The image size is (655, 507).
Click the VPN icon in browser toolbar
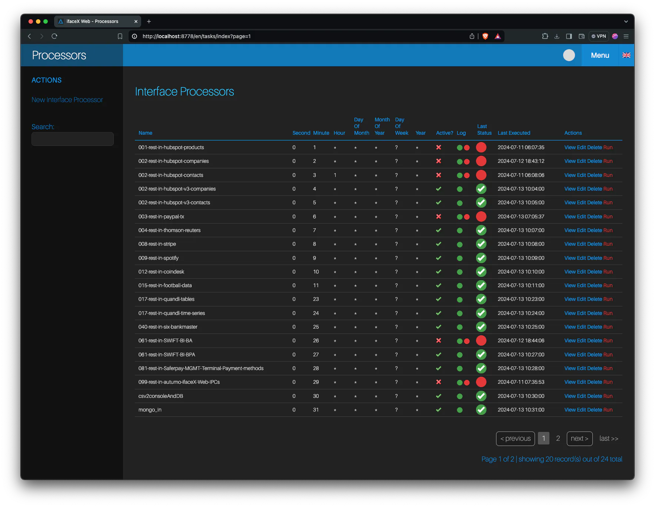pyautogui.click(x=599, y=36)
